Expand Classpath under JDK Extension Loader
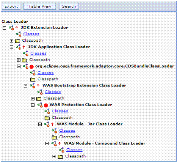177x162 pixels. point(12,41)
